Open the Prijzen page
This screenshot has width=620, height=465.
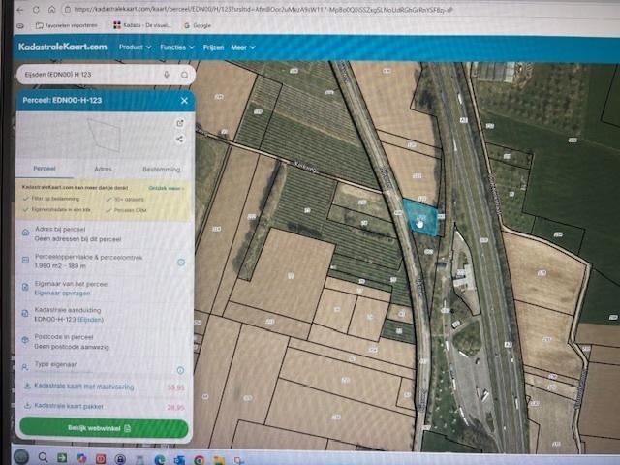pos(213,47)
